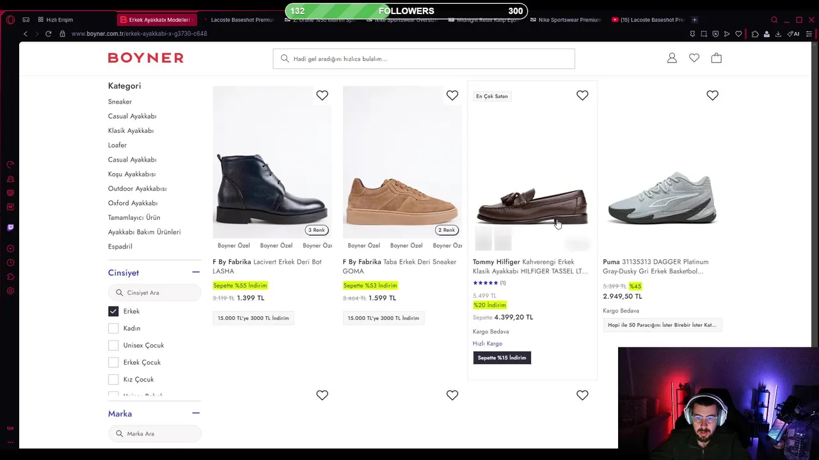Click the browser address bar URL
Viewport: 819px width, 460px height.
pyautogui.click(x=139, y=34)
